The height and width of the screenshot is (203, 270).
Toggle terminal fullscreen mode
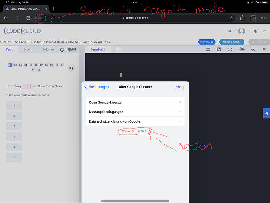click(230, 49)
